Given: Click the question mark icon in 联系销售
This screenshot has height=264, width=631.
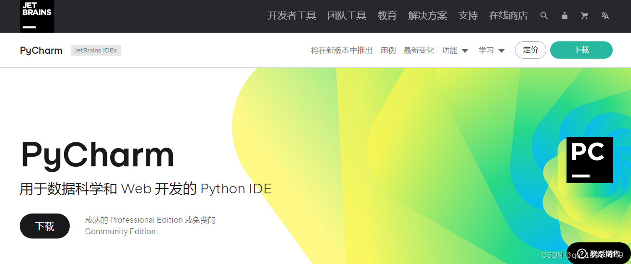Looking at the screenshot, I should [582, 253].
